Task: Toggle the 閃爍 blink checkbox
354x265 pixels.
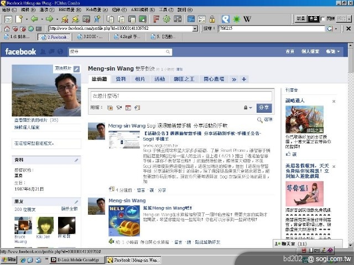Action: pyautogui.click(x=323, y=19)
